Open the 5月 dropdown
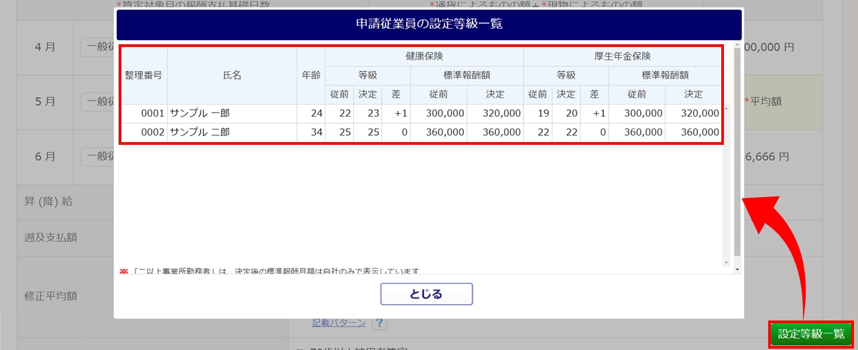This screenshot has width=858, height=350. click(x=97, y=102)
